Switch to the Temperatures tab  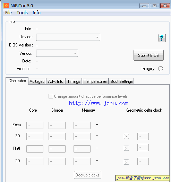point(95,81)
